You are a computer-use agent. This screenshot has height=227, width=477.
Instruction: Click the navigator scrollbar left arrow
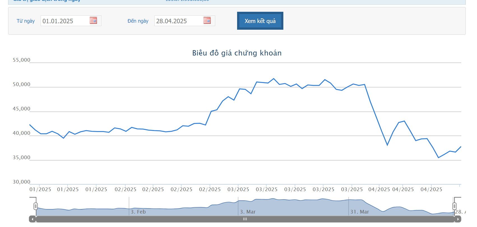[33, 219]
